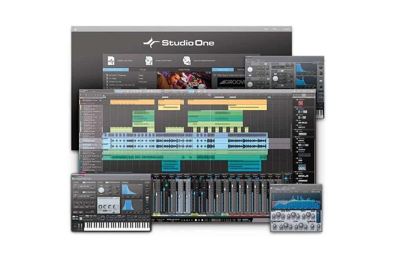Click the Groove banner in the news feed
This screenshot has width=395, height=261.
(x=231, y=82)
